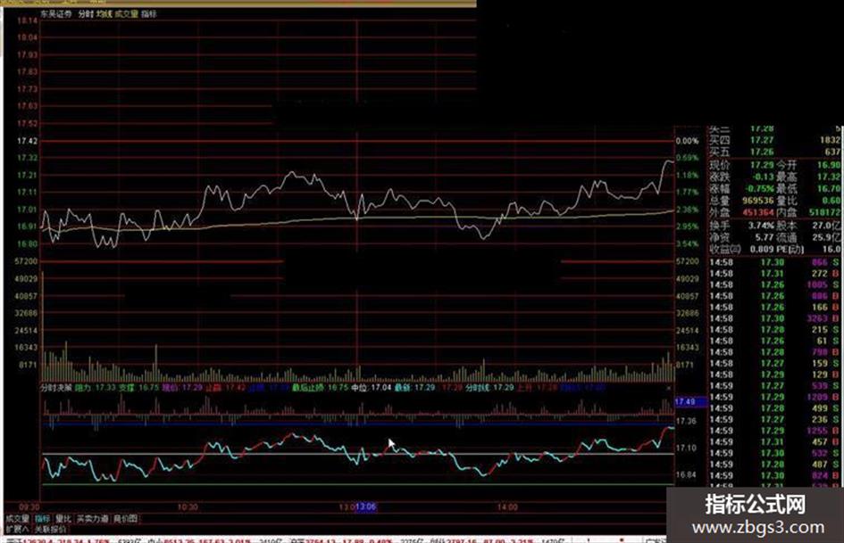Image resolution: width=844 pixels, height=543 pixels.
Task: Click the 现价 17.29 quote row
Action: [x=741, y=165]
